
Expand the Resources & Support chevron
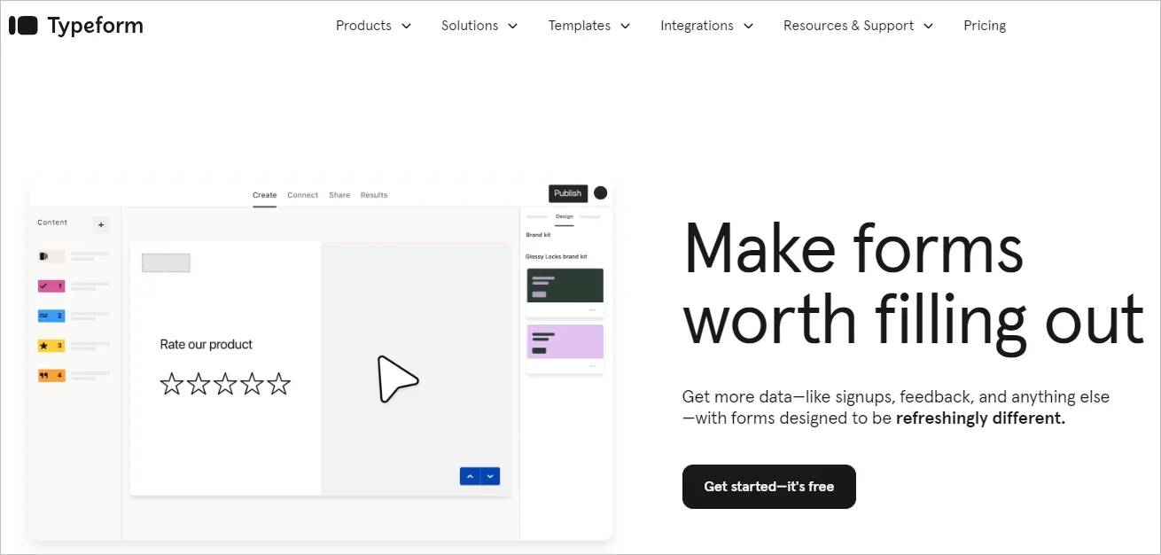click(x=929, y=27)
